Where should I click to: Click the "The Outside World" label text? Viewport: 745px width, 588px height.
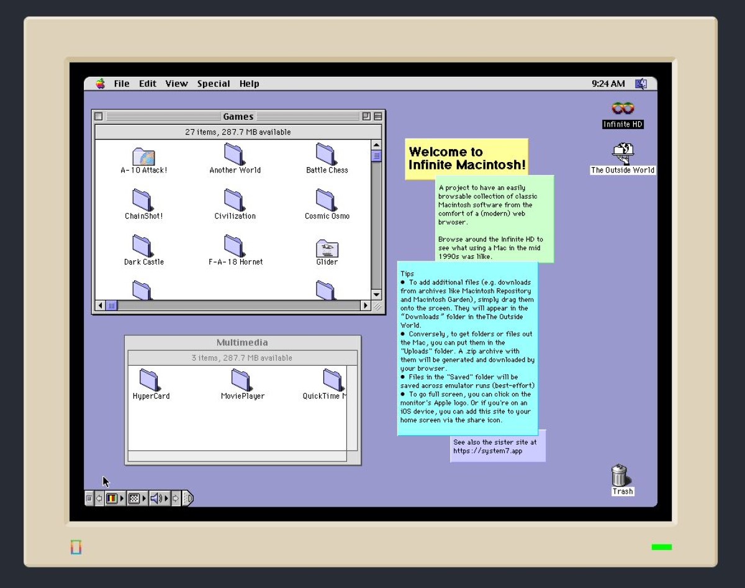coord(623,170)
